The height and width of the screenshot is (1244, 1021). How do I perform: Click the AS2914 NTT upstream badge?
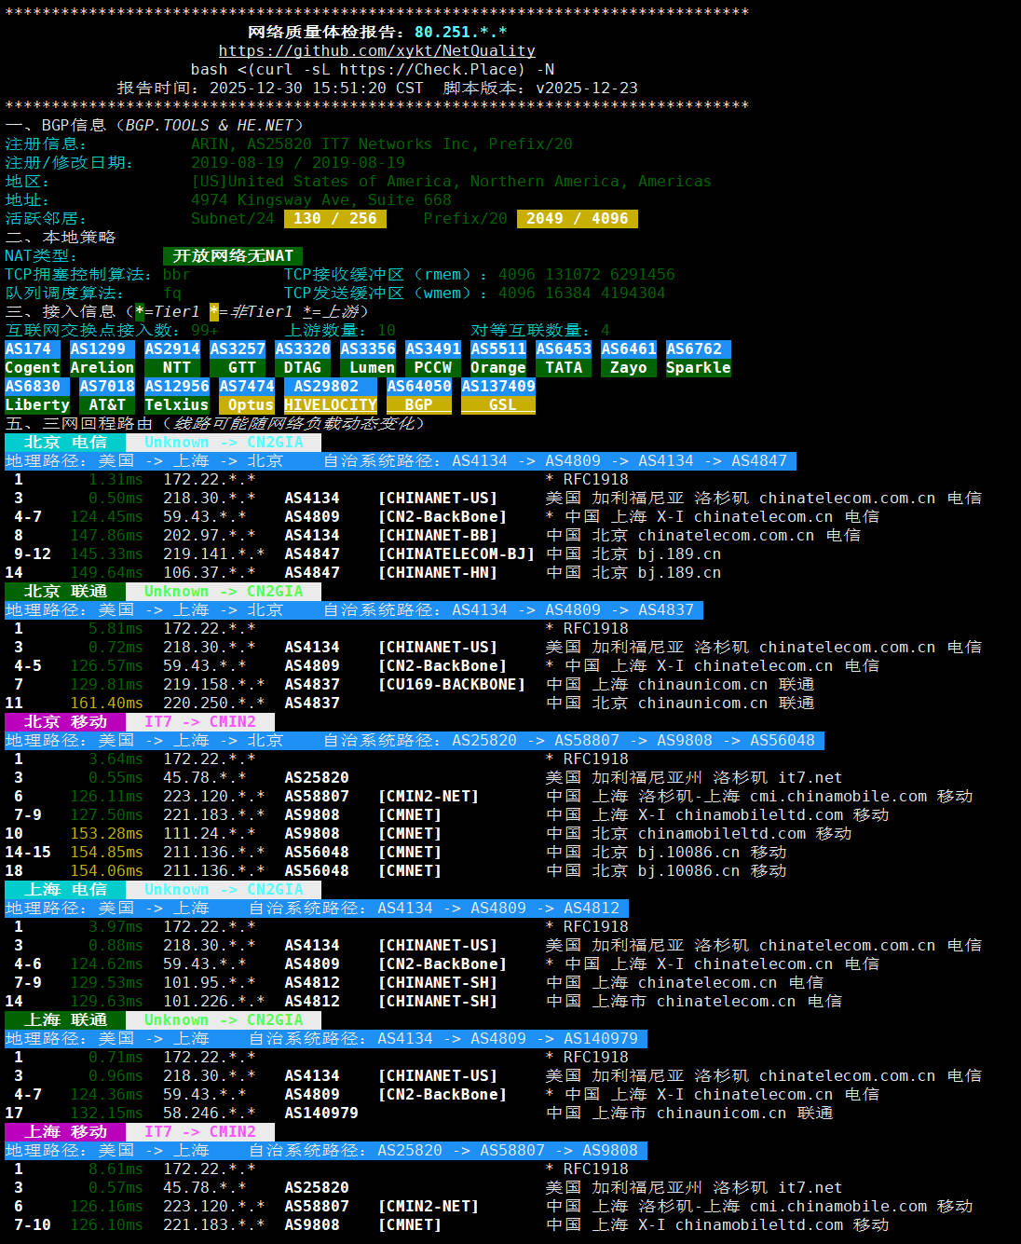(171, 358)
